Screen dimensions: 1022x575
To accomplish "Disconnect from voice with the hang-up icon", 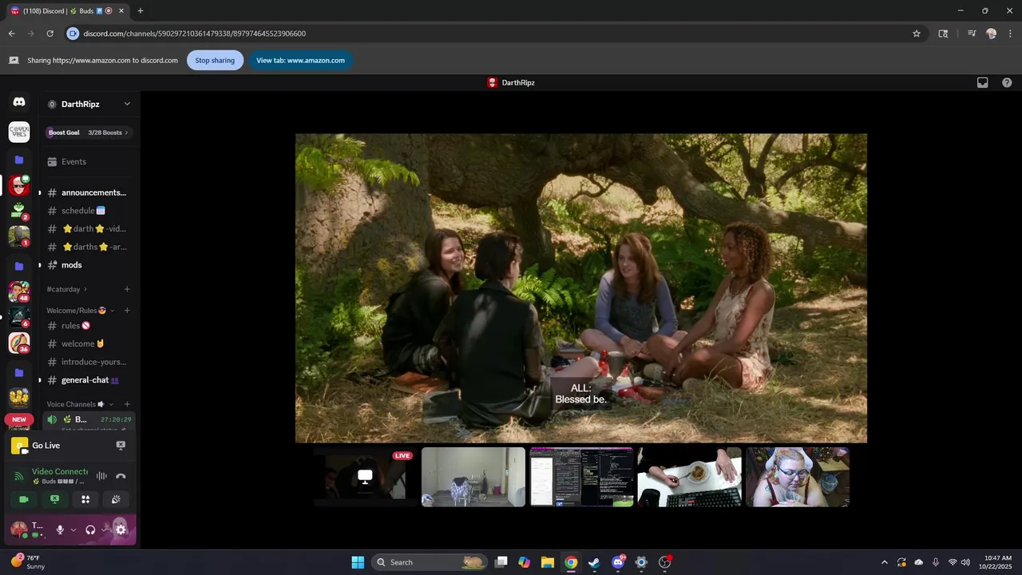I will click(x=121, y=476).
